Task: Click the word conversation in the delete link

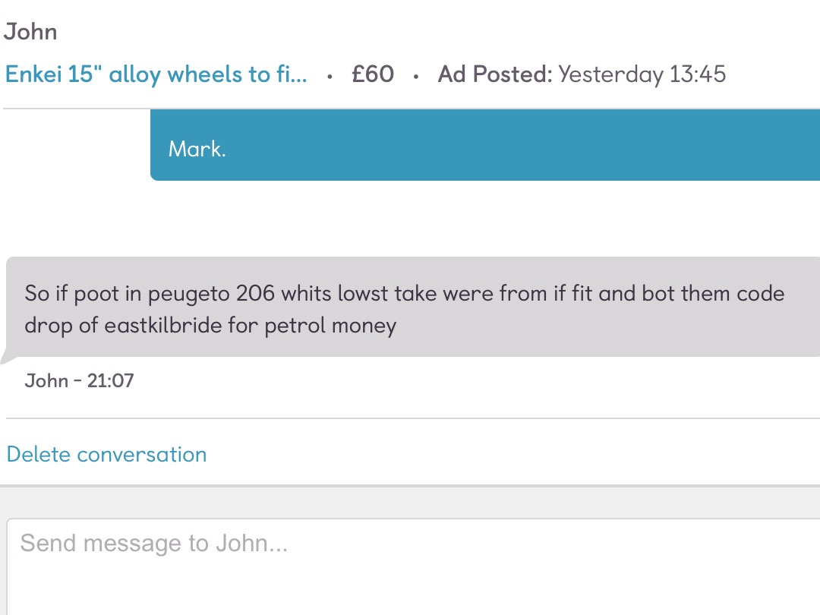Action: 142,455
